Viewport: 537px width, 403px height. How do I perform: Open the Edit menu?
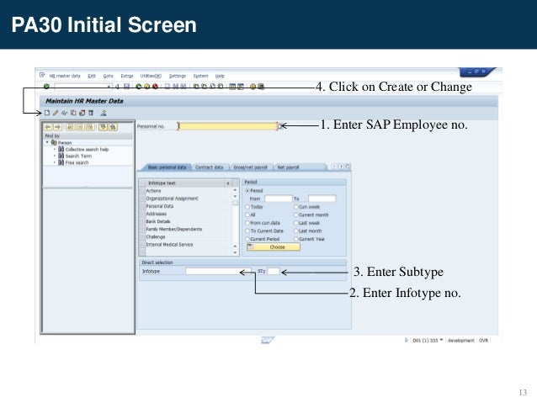coord(92,76)
